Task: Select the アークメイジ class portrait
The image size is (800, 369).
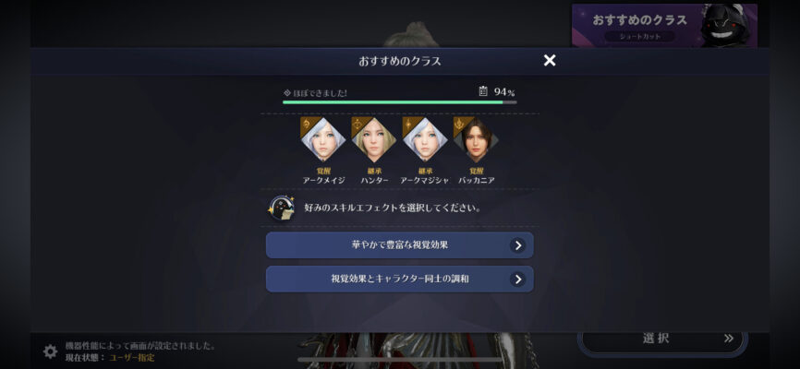Action: coord(323,139)
